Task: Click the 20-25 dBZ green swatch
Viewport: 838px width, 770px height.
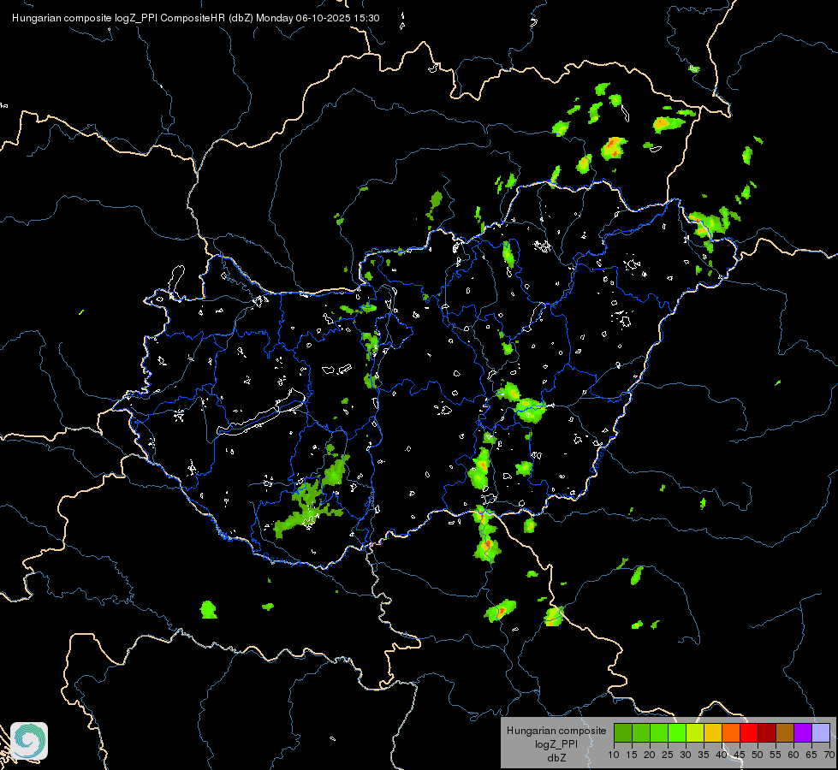Action: pyautogui.click(x=659, y=733)
